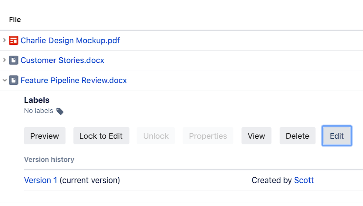
Task: Click the label tag icon to edit labels
Action: coord(60,111)
